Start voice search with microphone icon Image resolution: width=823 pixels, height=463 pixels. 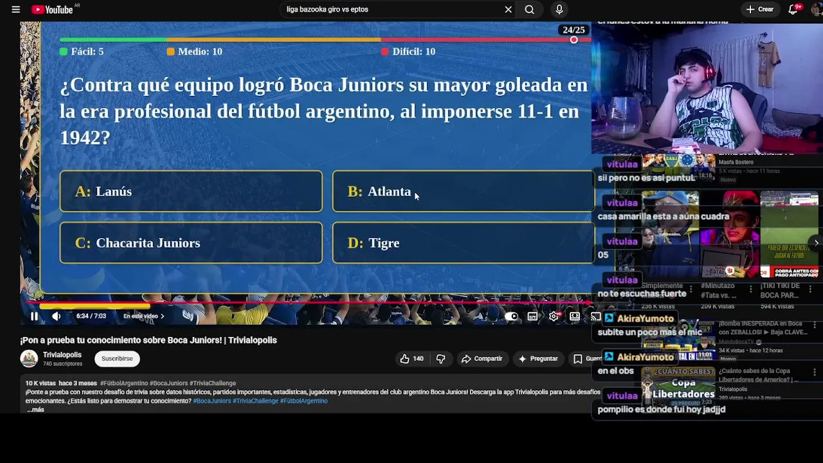point(559,10)
